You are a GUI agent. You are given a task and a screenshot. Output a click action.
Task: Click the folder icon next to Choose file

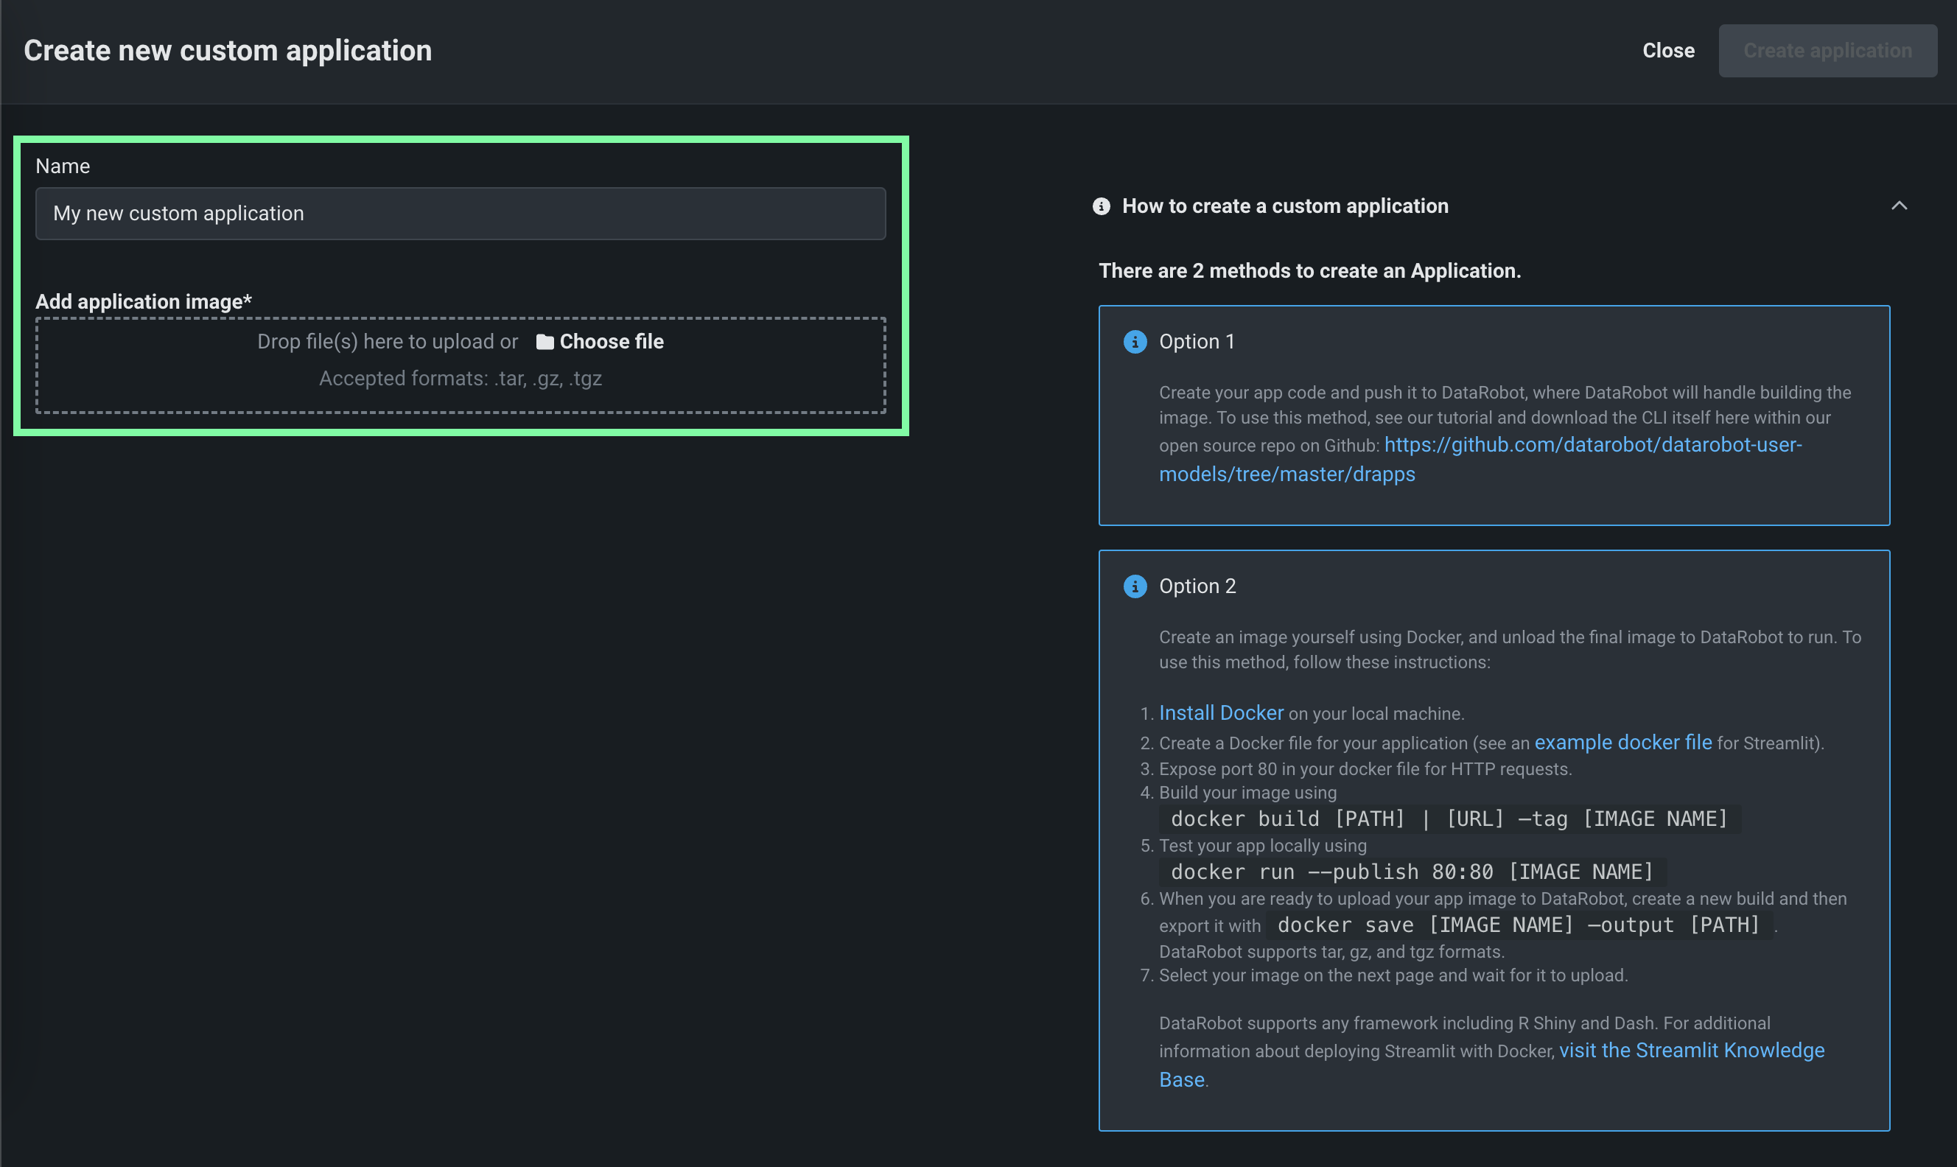tap(544, 341)
